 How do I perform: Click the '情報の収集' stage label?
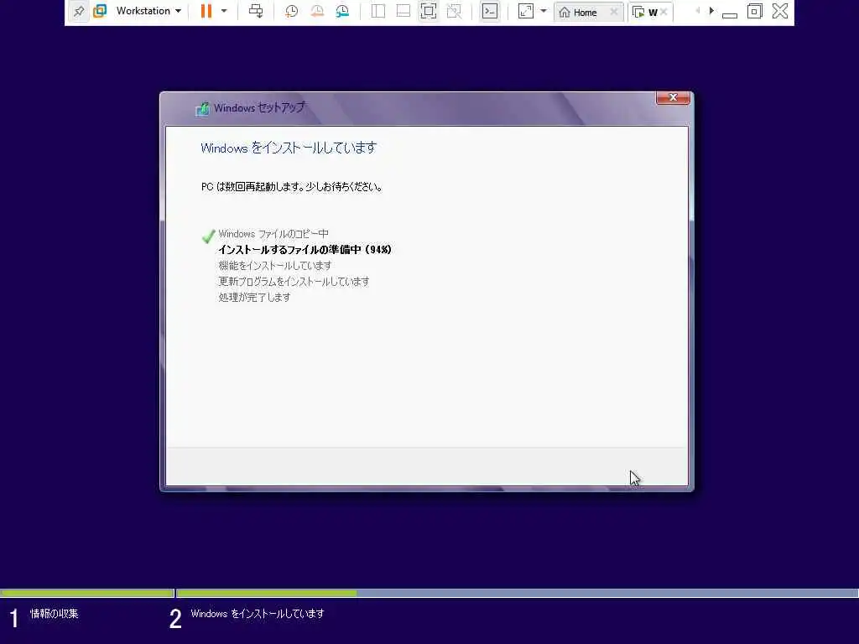point(55,614)
